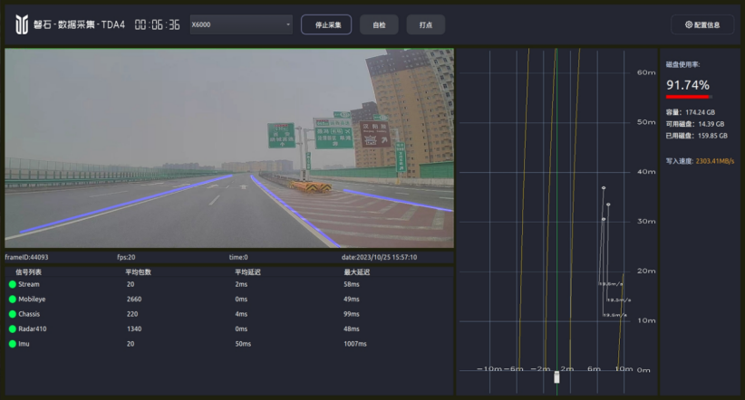Click the 00:06:36 elapsed timer display

[157, 24]
